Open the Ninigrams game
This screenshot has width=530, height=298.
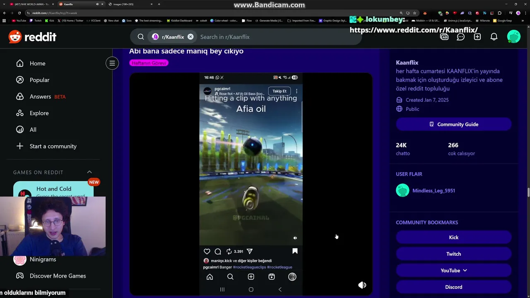point(43,260)
